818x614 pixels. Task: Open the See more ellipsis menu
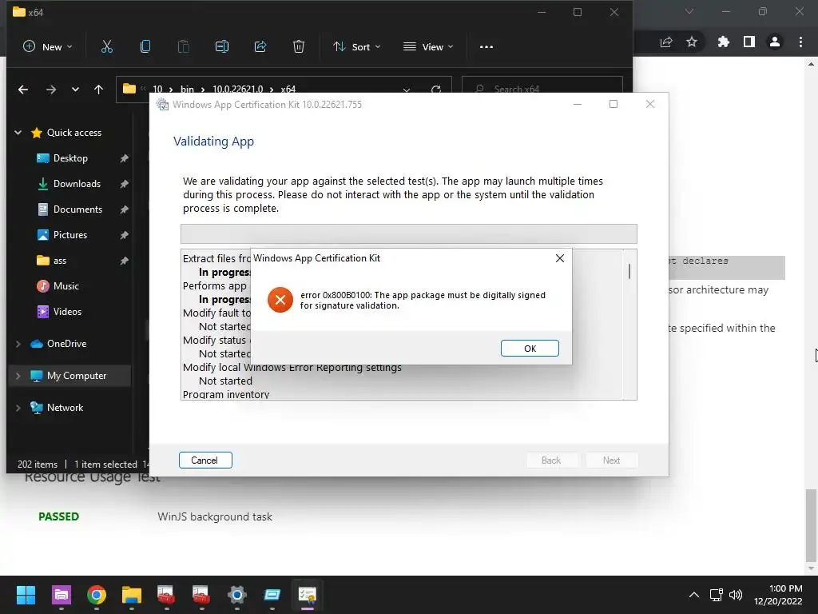tap(486, 47)
